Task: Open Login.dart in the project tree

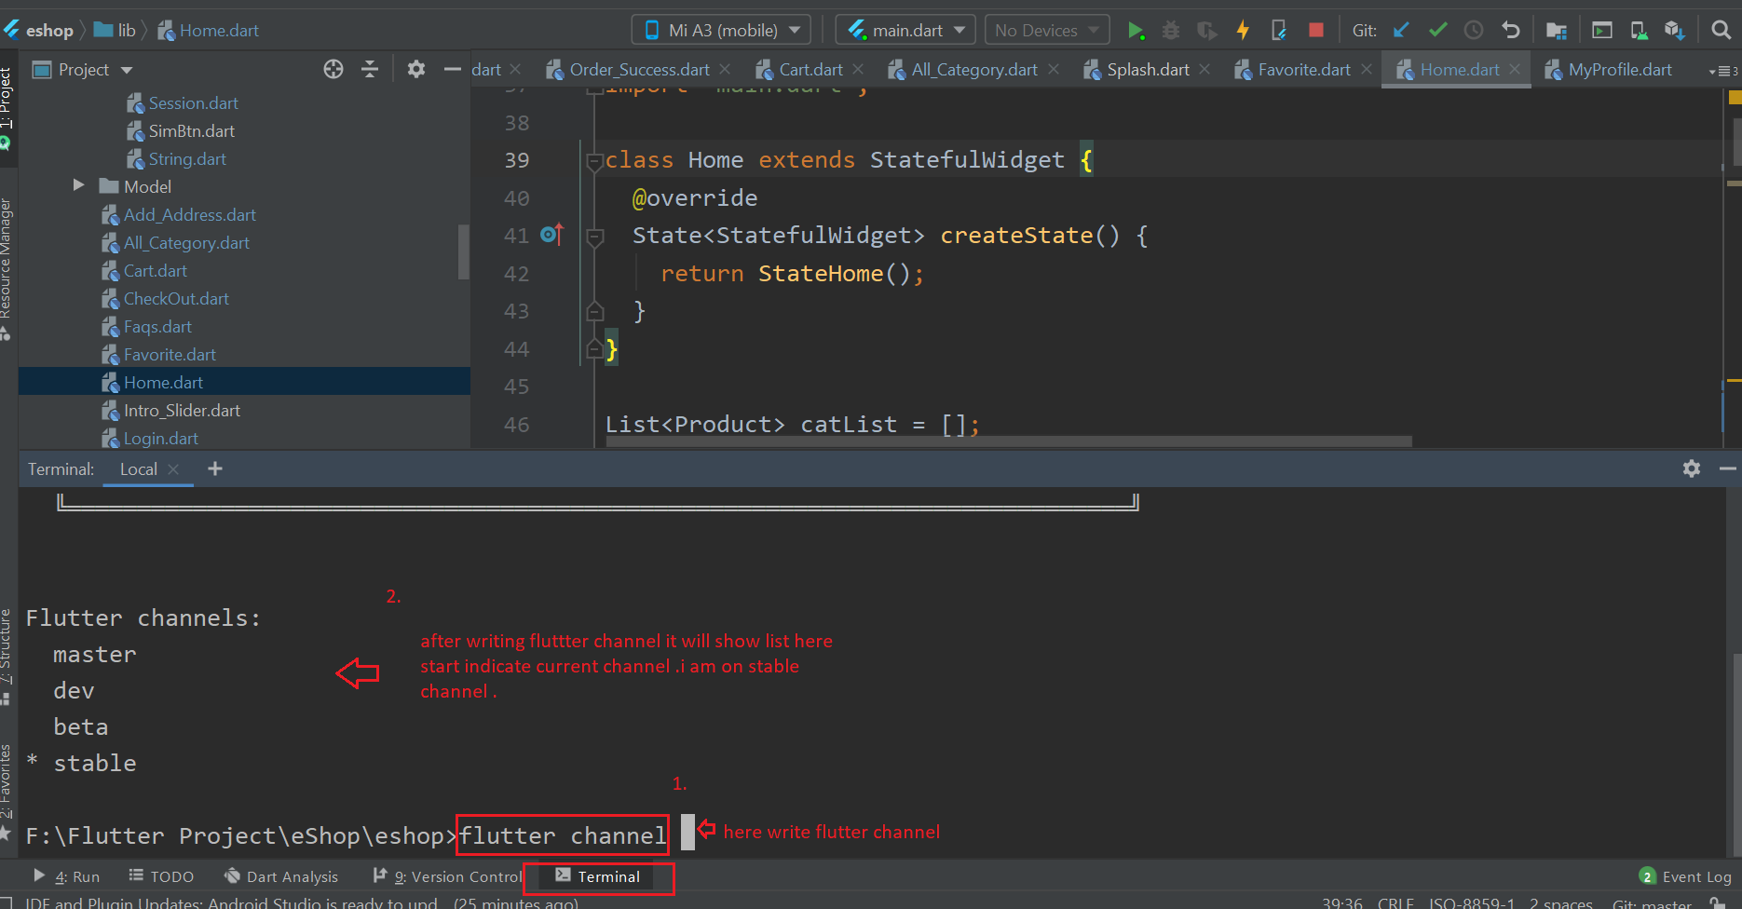Action: click(x=160, y=439)
